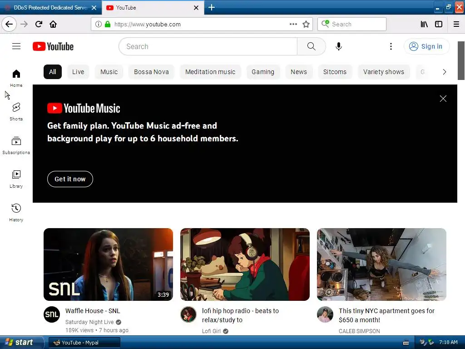
Task: Dismiss the YouTube Music banner
Action: point(443,99)
